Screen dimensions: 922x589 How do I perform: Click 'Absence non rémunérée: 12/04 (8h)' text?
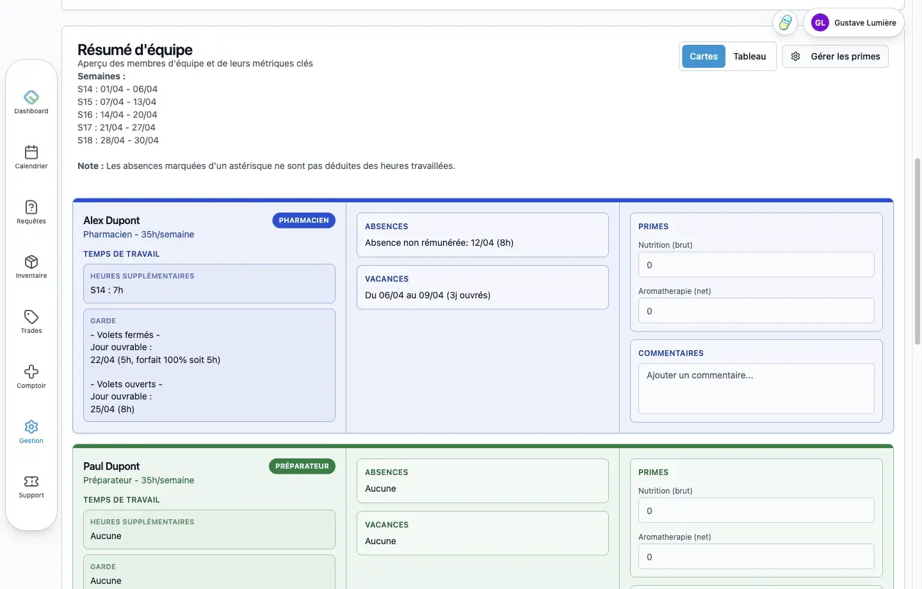439,243
